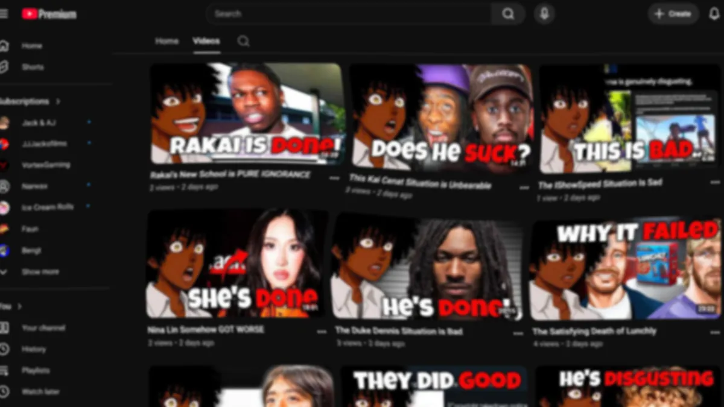724x407 pixels.
Task: Click the YouTube Premium logo
Action: coord(49,14)
